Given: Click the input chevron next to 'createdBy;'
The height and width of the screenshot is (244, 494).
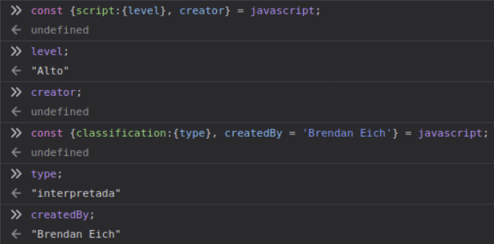Looking at the screenshot, I should (x=16, y=215).
